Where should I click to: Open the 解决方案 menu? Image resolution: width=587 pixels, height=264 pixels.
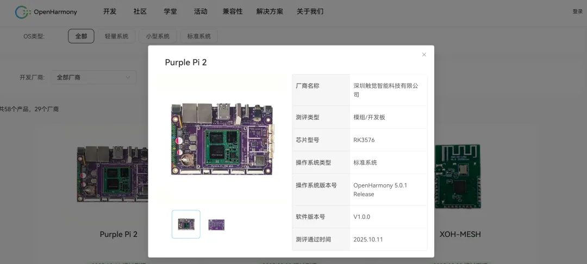coord(270,11)
